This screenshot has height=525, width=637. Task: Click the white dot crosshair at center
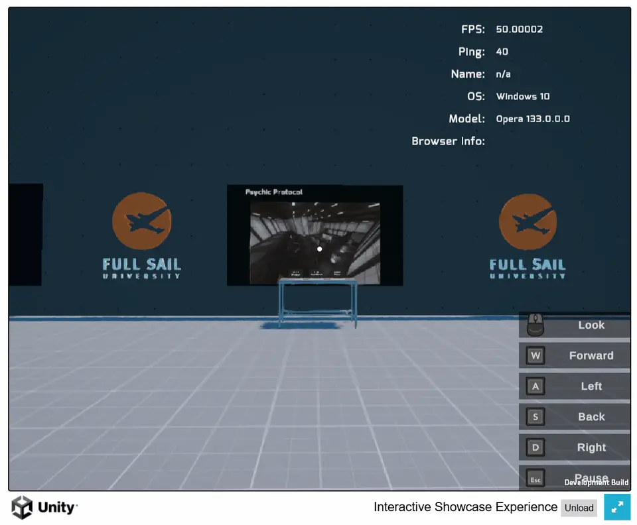(320, 249)
